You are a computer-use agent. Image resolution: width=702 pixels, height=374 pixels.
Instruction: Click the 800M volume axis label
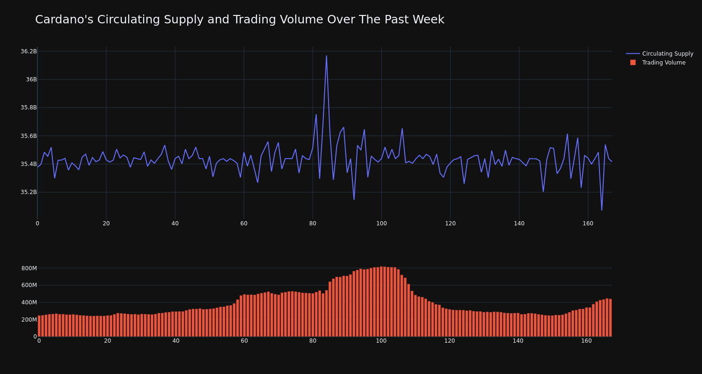(29, 268)
